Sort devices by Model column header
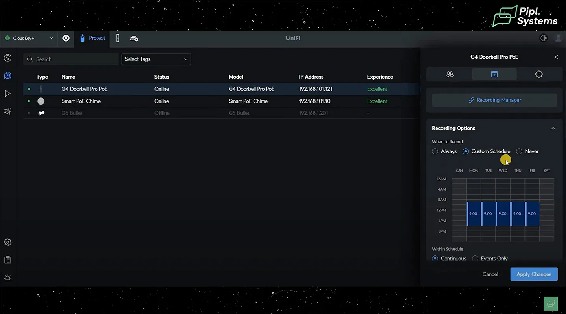This screenshot has width=566, height=314. [236, 77]
